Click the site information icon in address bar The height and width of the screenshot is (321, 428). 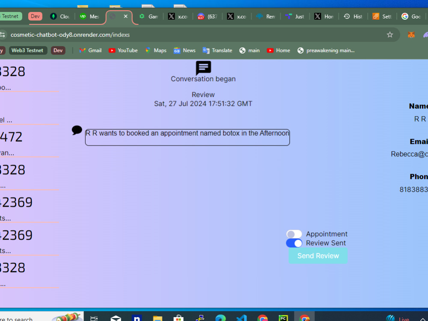pos(3,35)
